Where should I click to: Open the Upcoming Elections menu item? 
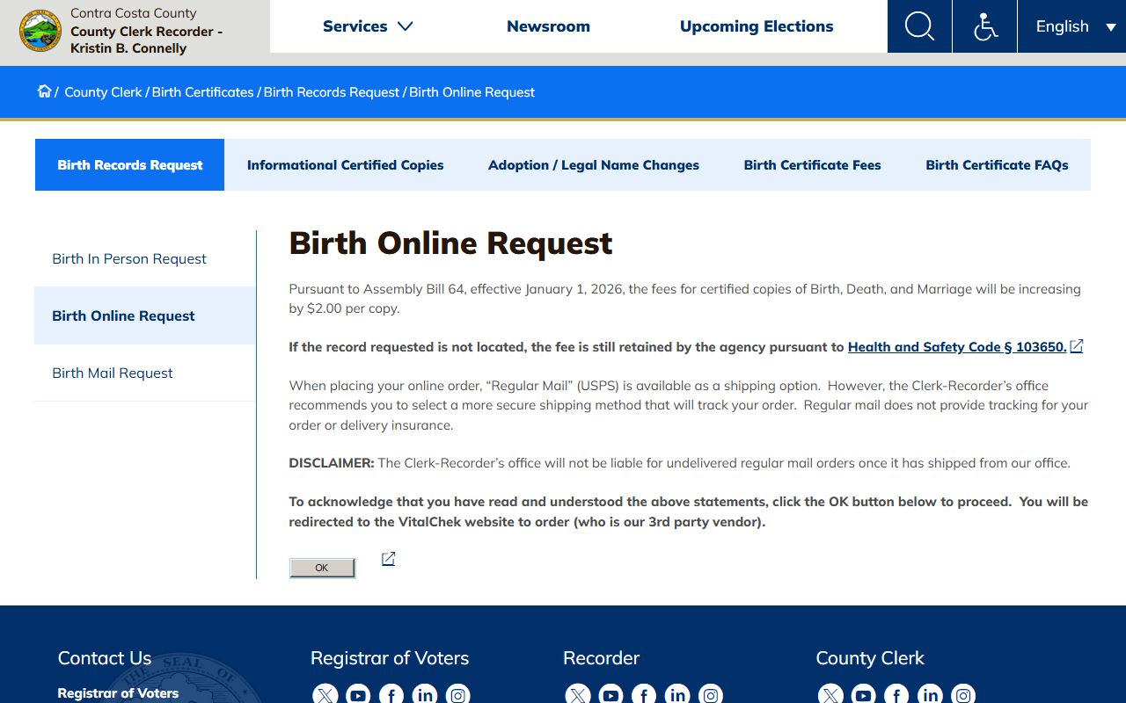point(757,26)
